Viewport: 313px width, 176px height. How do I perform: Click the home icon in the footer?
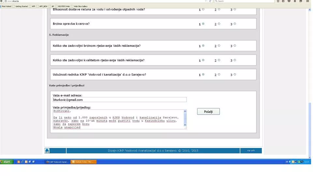[x=47, y=151]
